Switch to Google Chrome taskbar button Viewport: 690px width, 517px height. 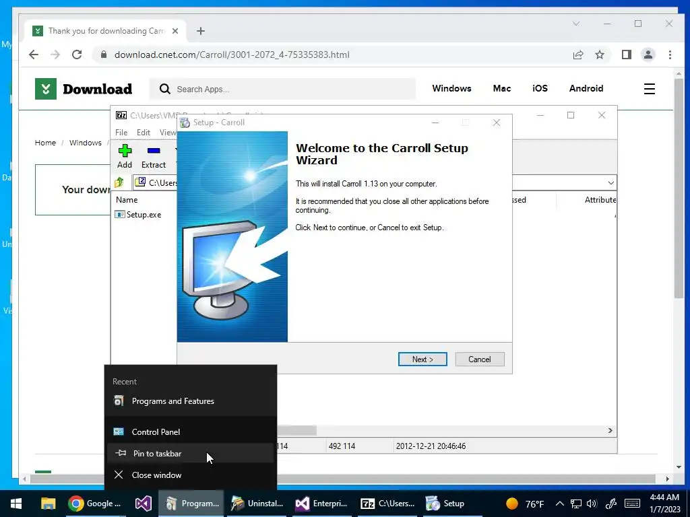[96, 504]
